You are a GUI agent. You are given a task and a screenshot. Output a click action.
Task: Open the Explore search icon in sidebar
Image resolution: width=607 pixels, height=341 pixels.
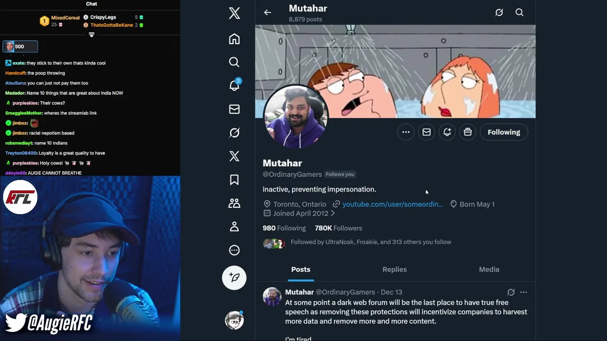coord(234,62)
